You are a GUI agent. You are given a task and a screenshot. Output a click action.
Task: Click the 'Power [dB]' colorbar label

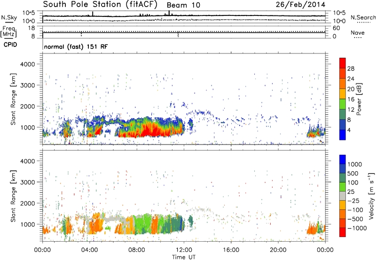pyautogui.click(x=359, y=99)
